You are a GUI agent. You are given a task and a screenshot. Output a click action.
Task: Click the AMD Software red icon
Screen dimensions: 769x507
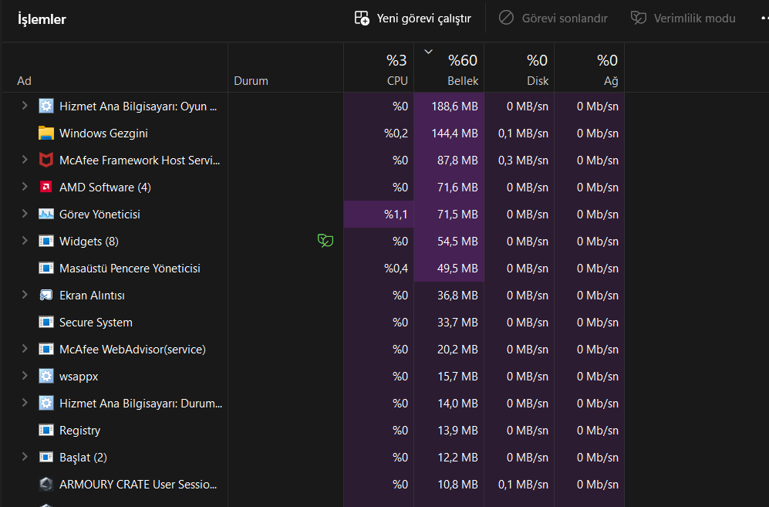tap(46, 187)
